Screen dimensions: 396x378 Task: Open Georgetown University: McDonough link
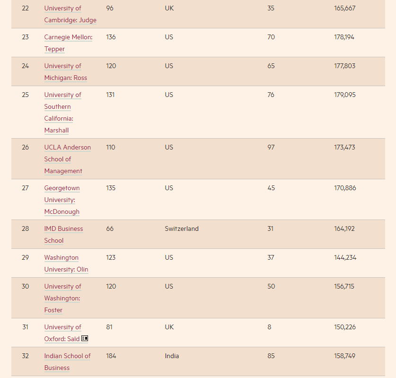coord(62,200)
